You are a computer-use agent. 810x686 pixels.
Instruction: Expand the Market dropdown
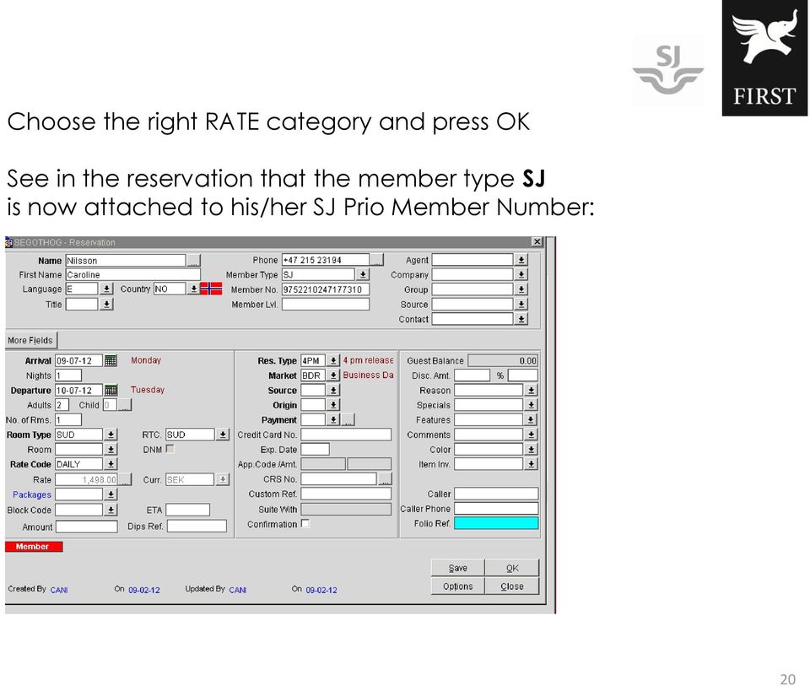tap(333, 375)
